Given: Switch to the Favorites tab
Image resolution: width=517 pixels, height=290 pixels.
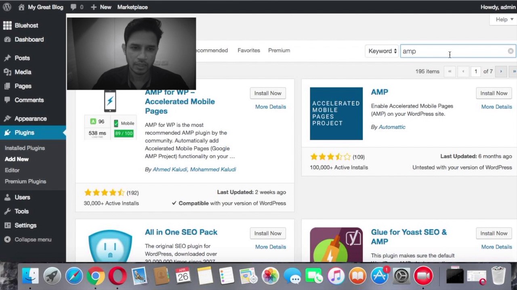Looking at the screenshot, I should click(249, 50).
